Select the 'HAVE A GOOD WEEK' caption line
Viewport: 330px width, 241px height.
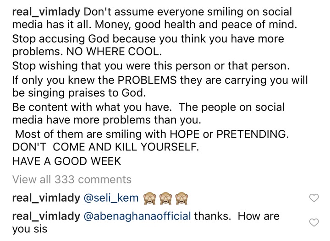67,161
